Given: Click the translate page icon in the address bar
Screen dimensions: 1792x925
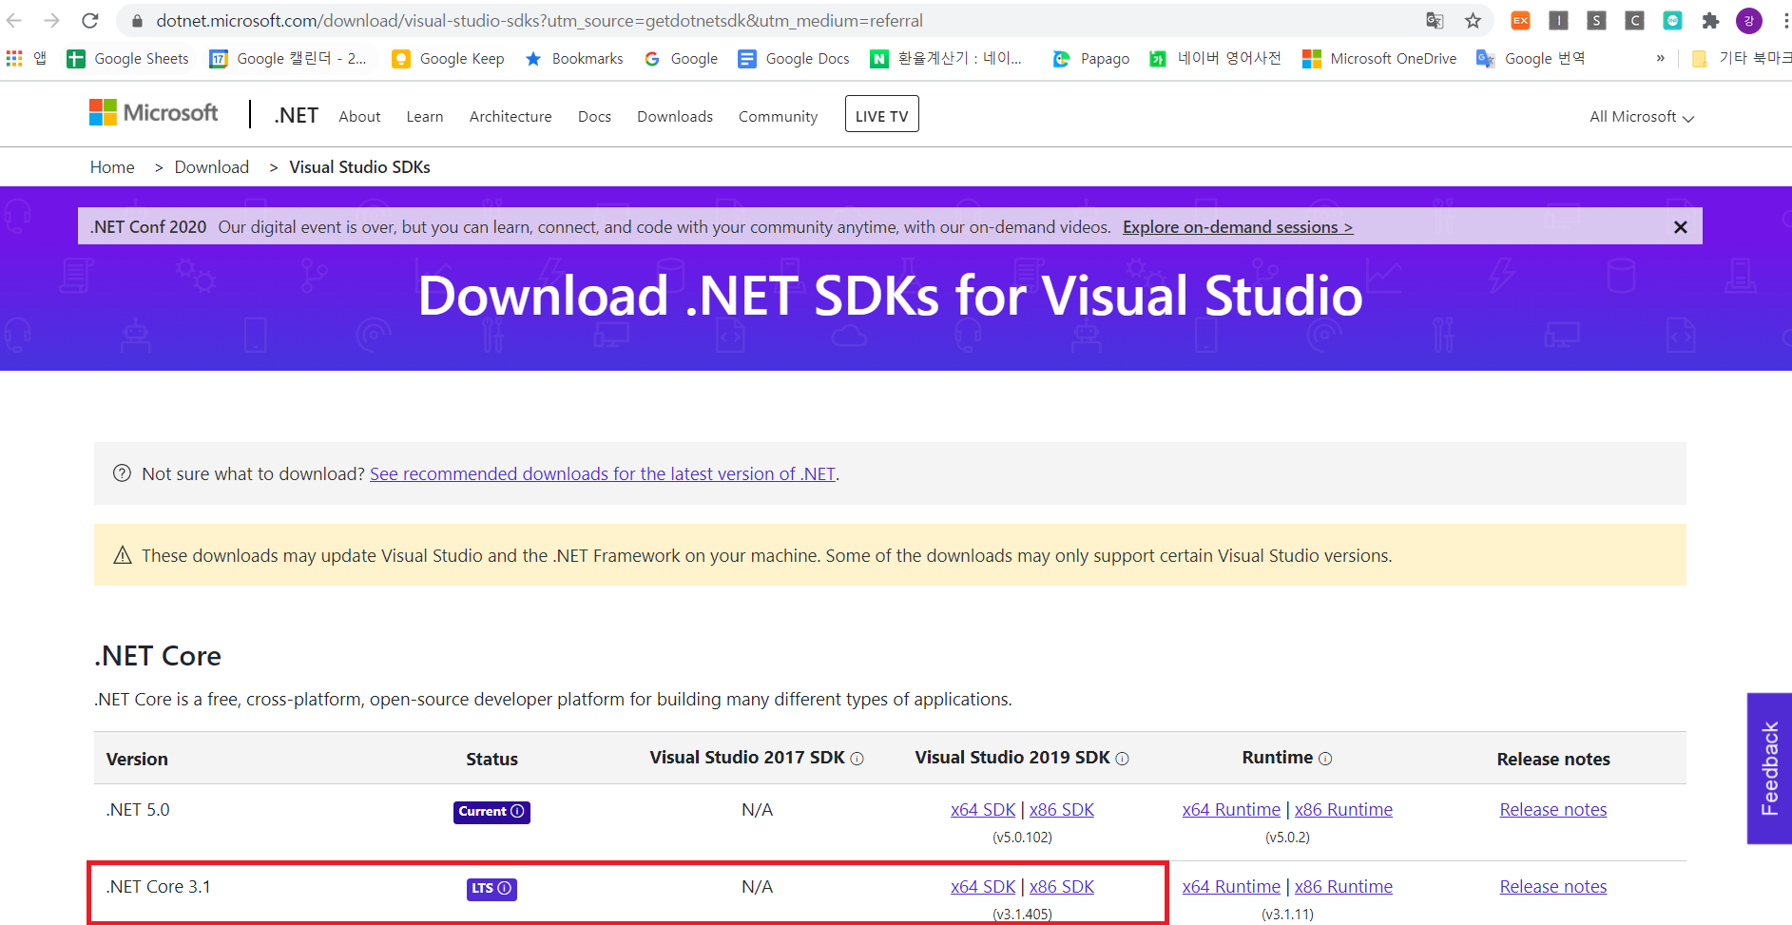Looking at the screenshot, I should pos(1435,20).
